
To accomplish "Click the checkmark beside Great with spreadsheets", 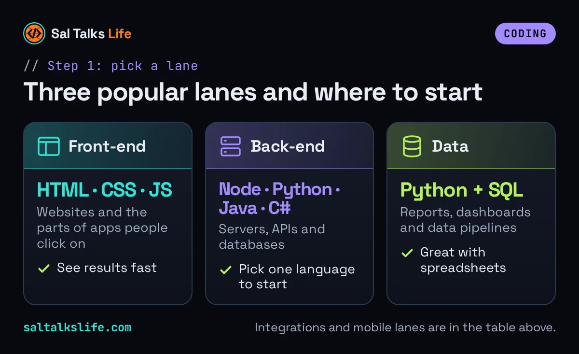I will point(407,253).
